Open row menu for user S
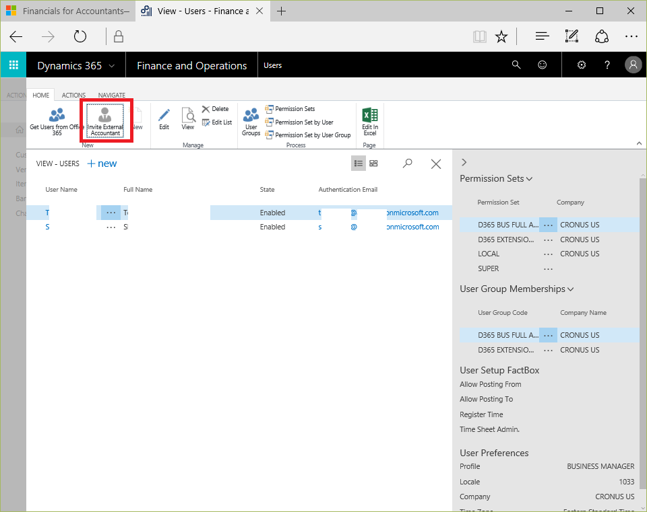The image size is (647, 512). click(x=111, y=227)
